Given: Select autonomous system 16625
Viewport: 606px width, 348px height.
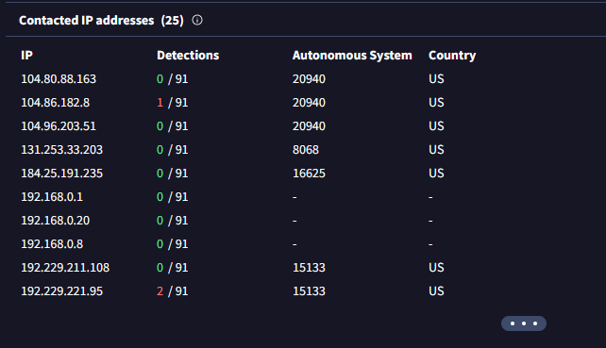Looking at the screenshot, I should click(309, 174).
